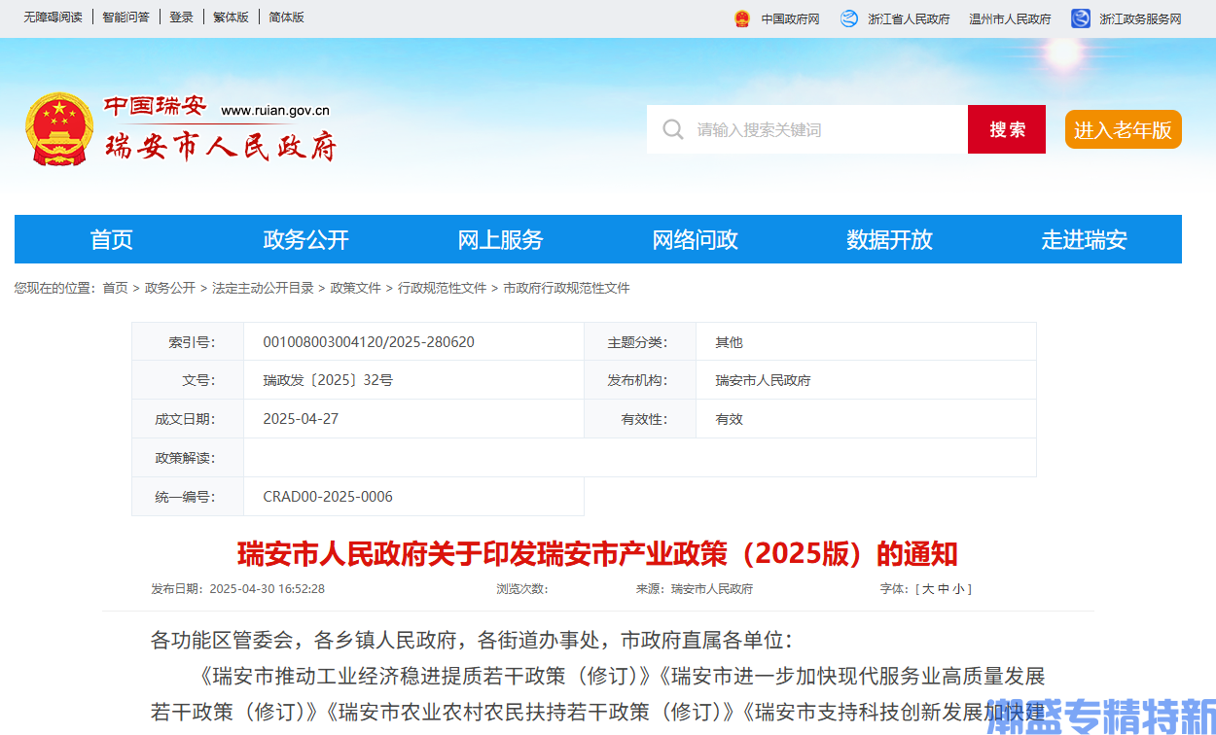This screenshot has height=735, width=1216.
Task: Open the 首页 navigation tab
Action: point(112,239)
